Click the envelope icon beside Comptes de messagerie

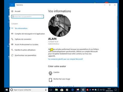pos(12,34)
